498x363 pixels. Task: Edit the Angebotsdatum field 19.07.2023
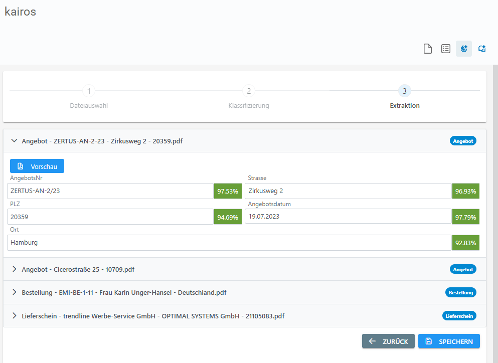pyautogui.click(x=348, y=217)
